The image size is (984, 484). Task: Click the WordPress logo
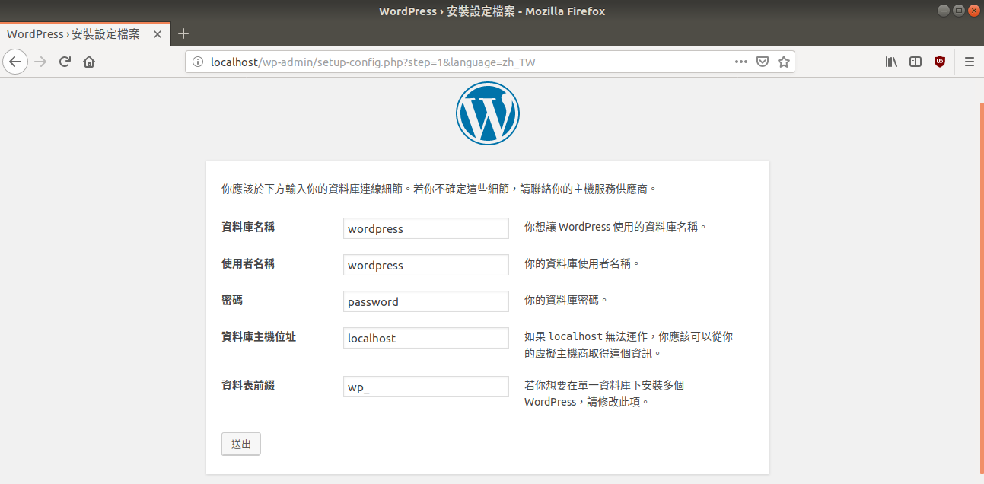click(x=488, y=113)
